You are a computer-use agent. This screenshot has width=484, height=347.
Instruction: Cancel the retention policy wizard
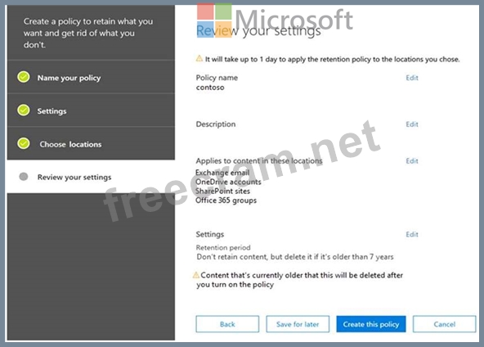444,324
